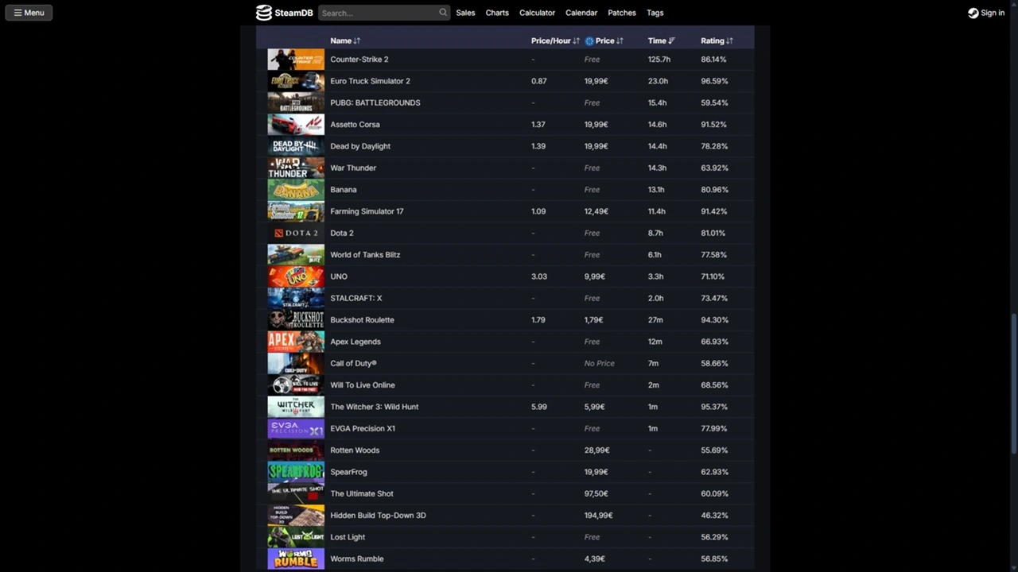
Task: Open the Calendar nav item
Action: (x=581, y=13)
